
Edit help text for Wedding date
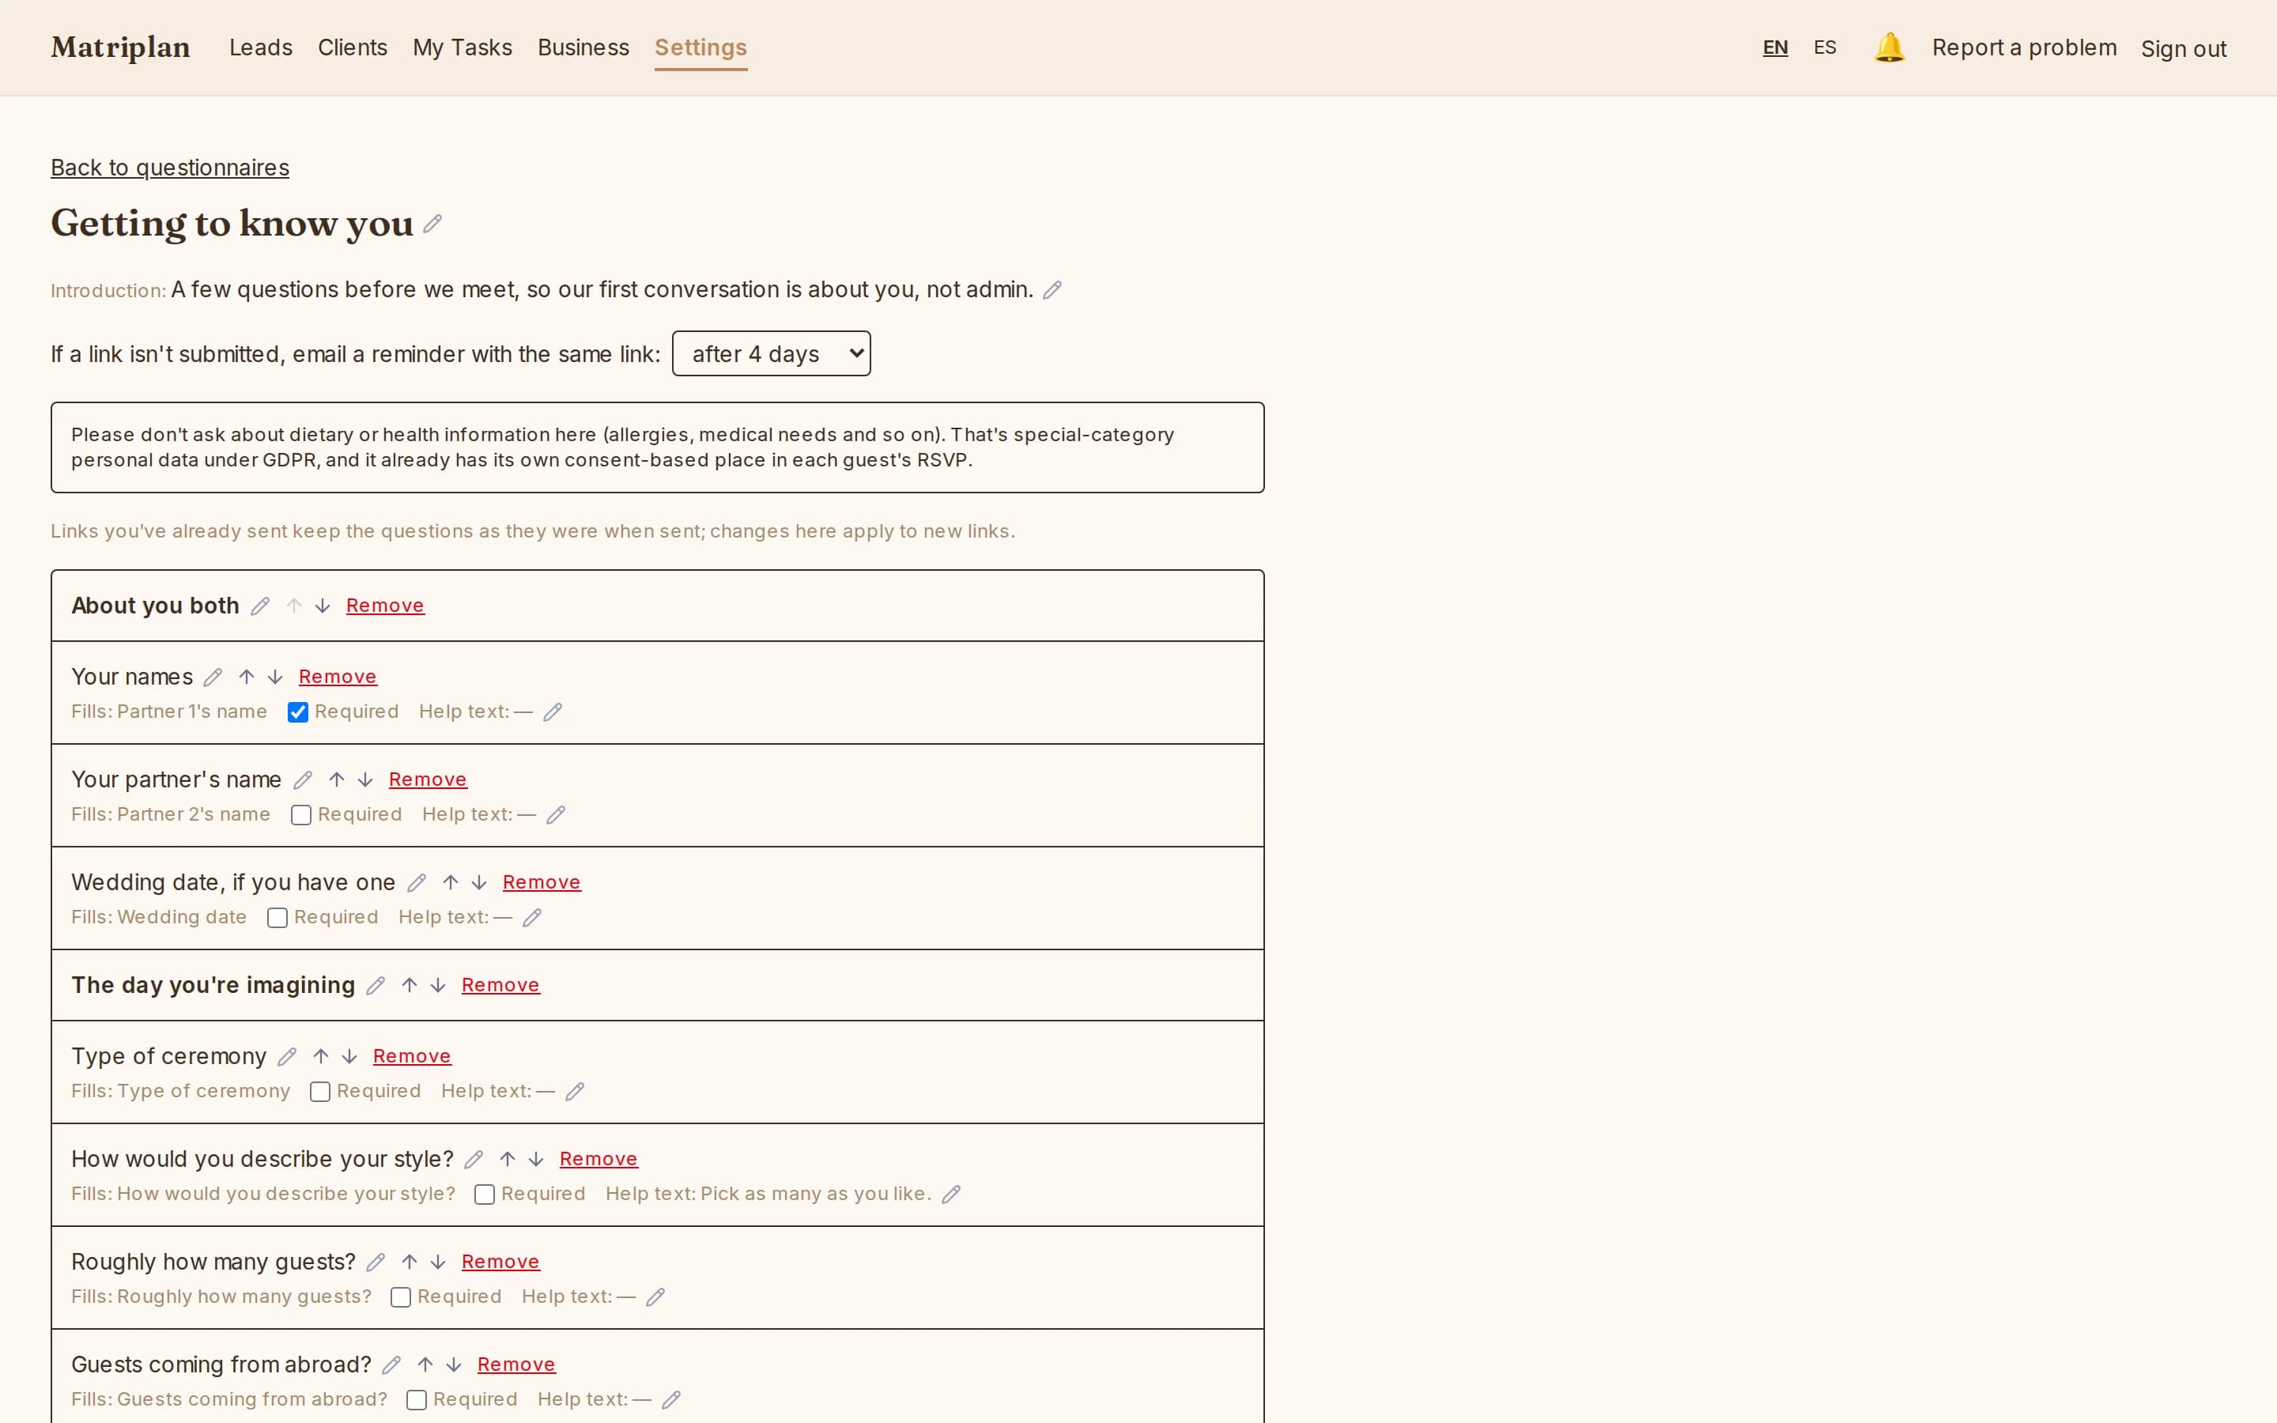tap(531, 918)
